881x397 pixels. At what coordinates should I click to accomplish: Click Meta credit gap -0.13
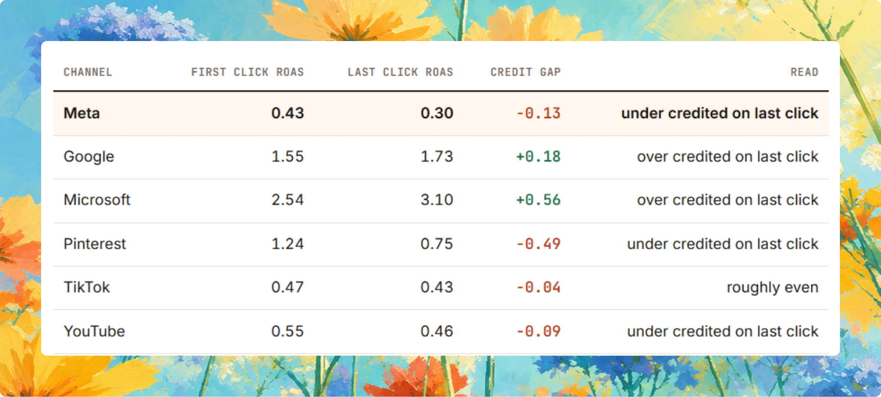pos(539,113)
